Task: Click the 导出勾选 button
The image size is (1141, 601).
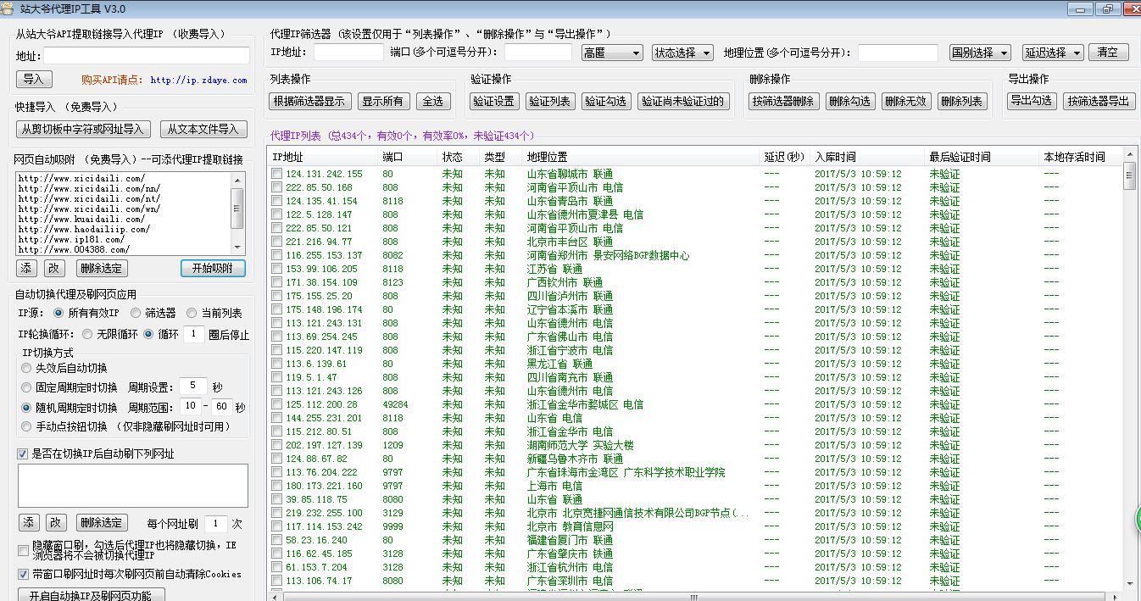Action: point(1031,101)
